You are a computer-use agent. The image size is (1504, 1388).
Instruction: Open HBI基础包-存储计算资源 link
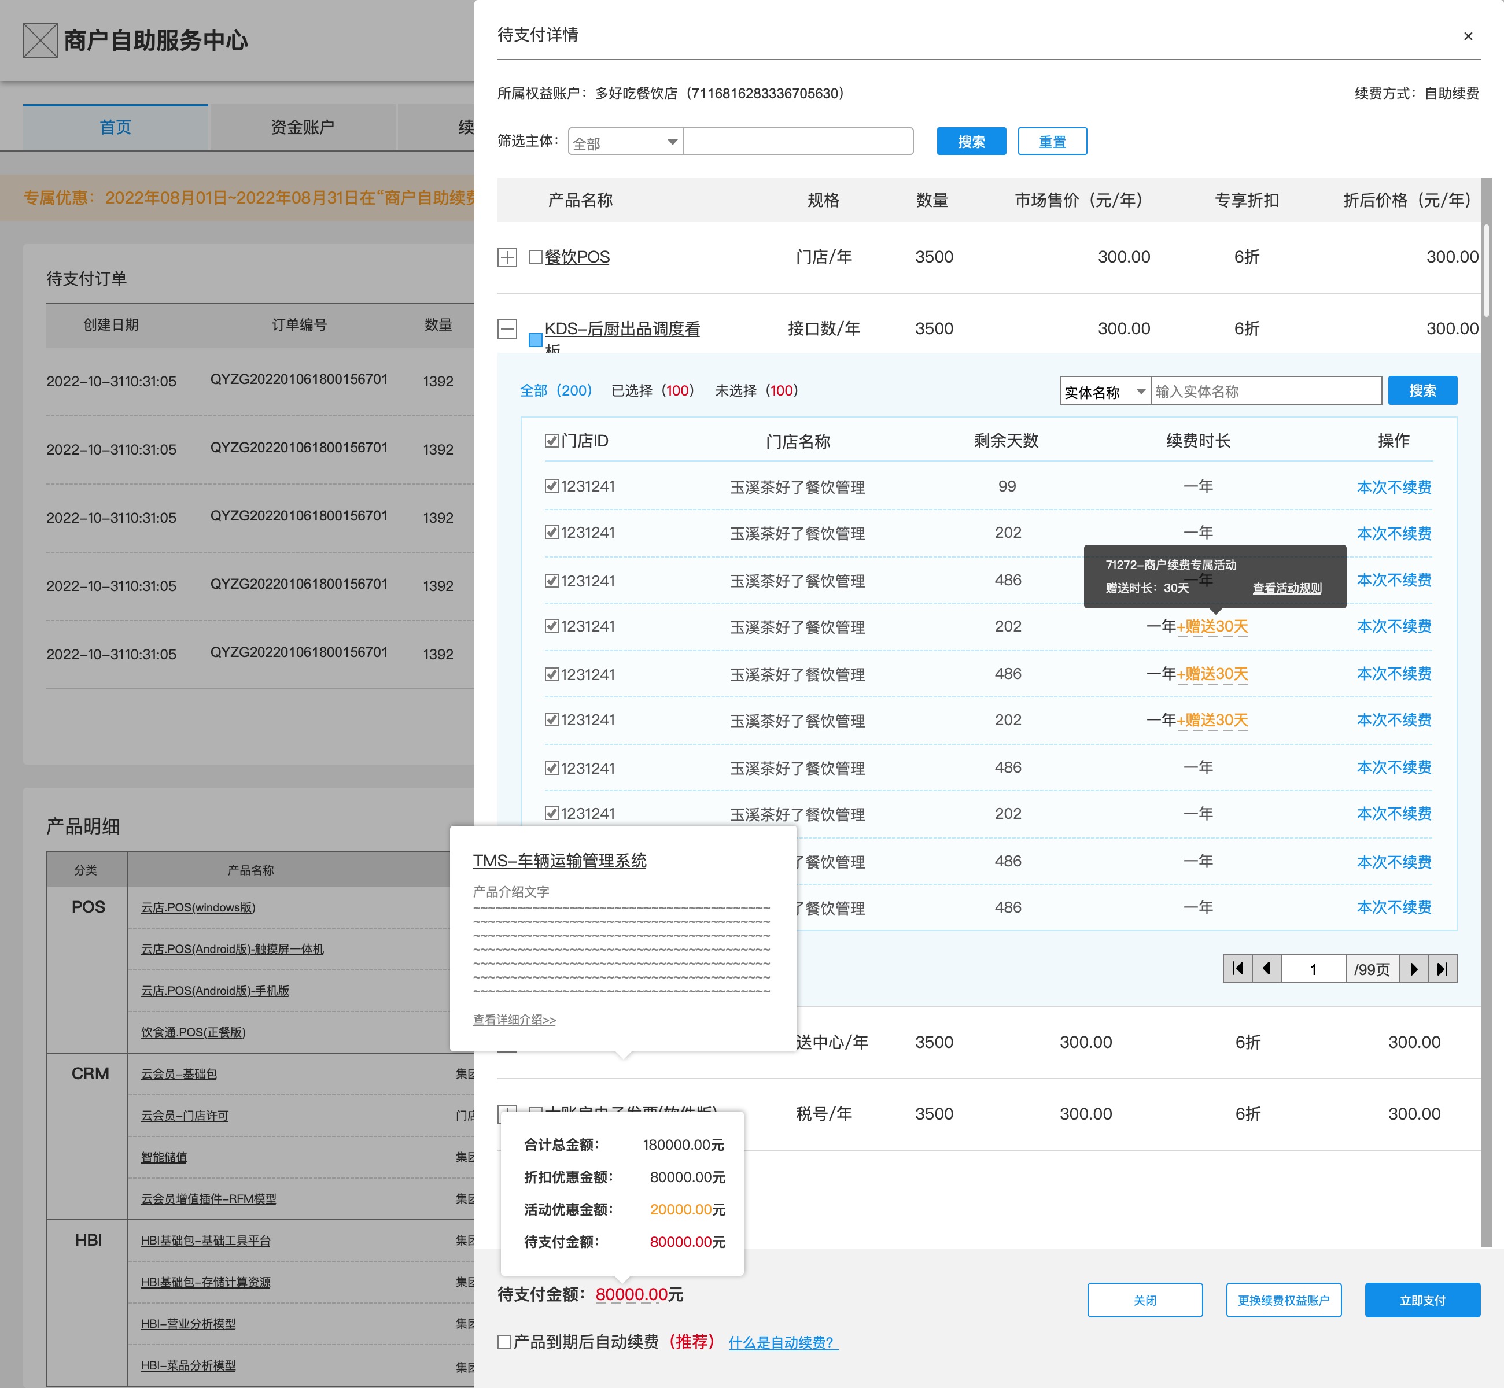(x=206, y=1283)
